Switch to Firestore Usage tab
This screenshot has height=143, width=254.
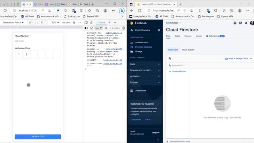pyautogui.click(x=199, y=36)
